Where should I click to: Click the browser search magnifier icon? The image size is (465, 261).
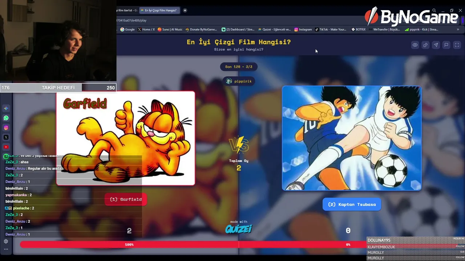tap(434, 11)
